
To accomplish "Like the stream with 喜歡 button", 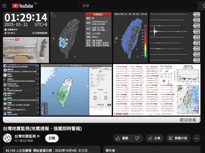I will (122, 138).
